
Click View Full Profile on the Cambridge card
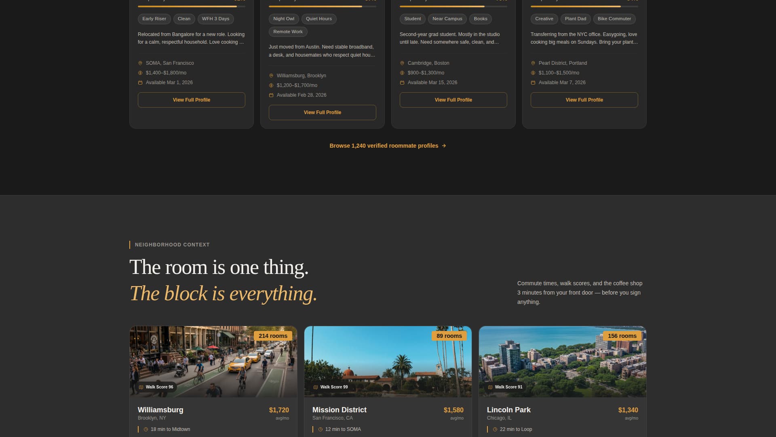click(x=453, y=100)
